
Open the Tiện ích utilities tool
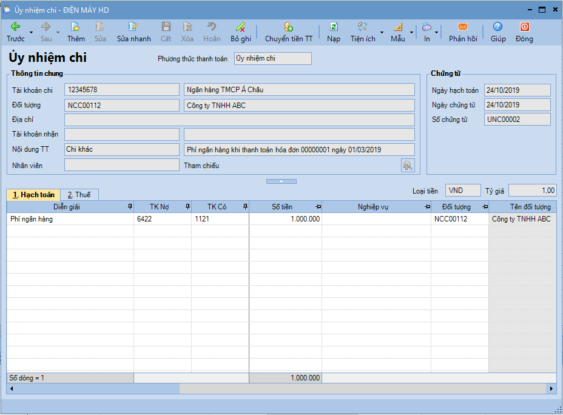pos(363,32)
